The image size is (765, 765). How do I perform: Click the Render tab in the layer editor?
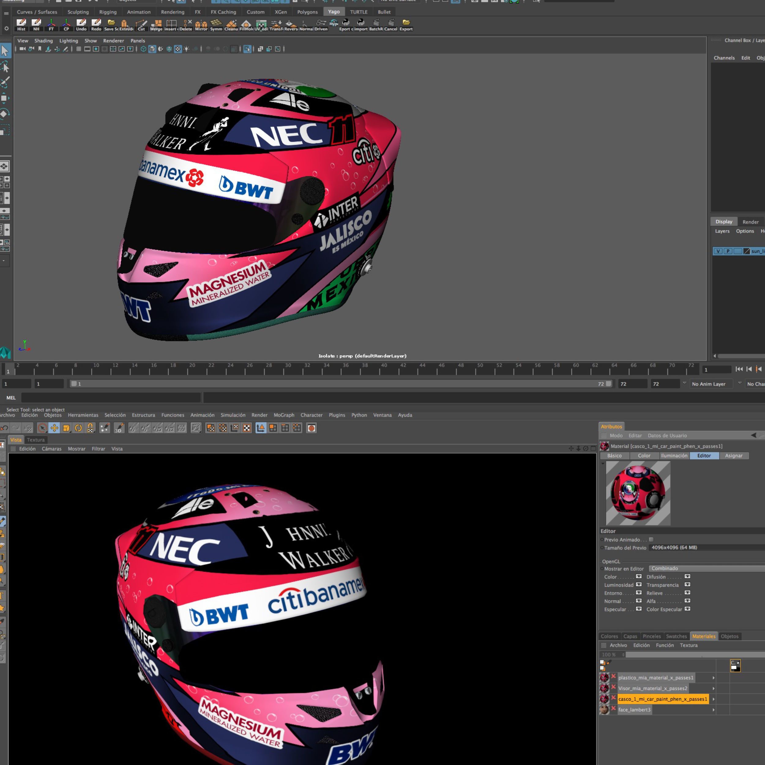pyautogui.click(x=750, y=222)
